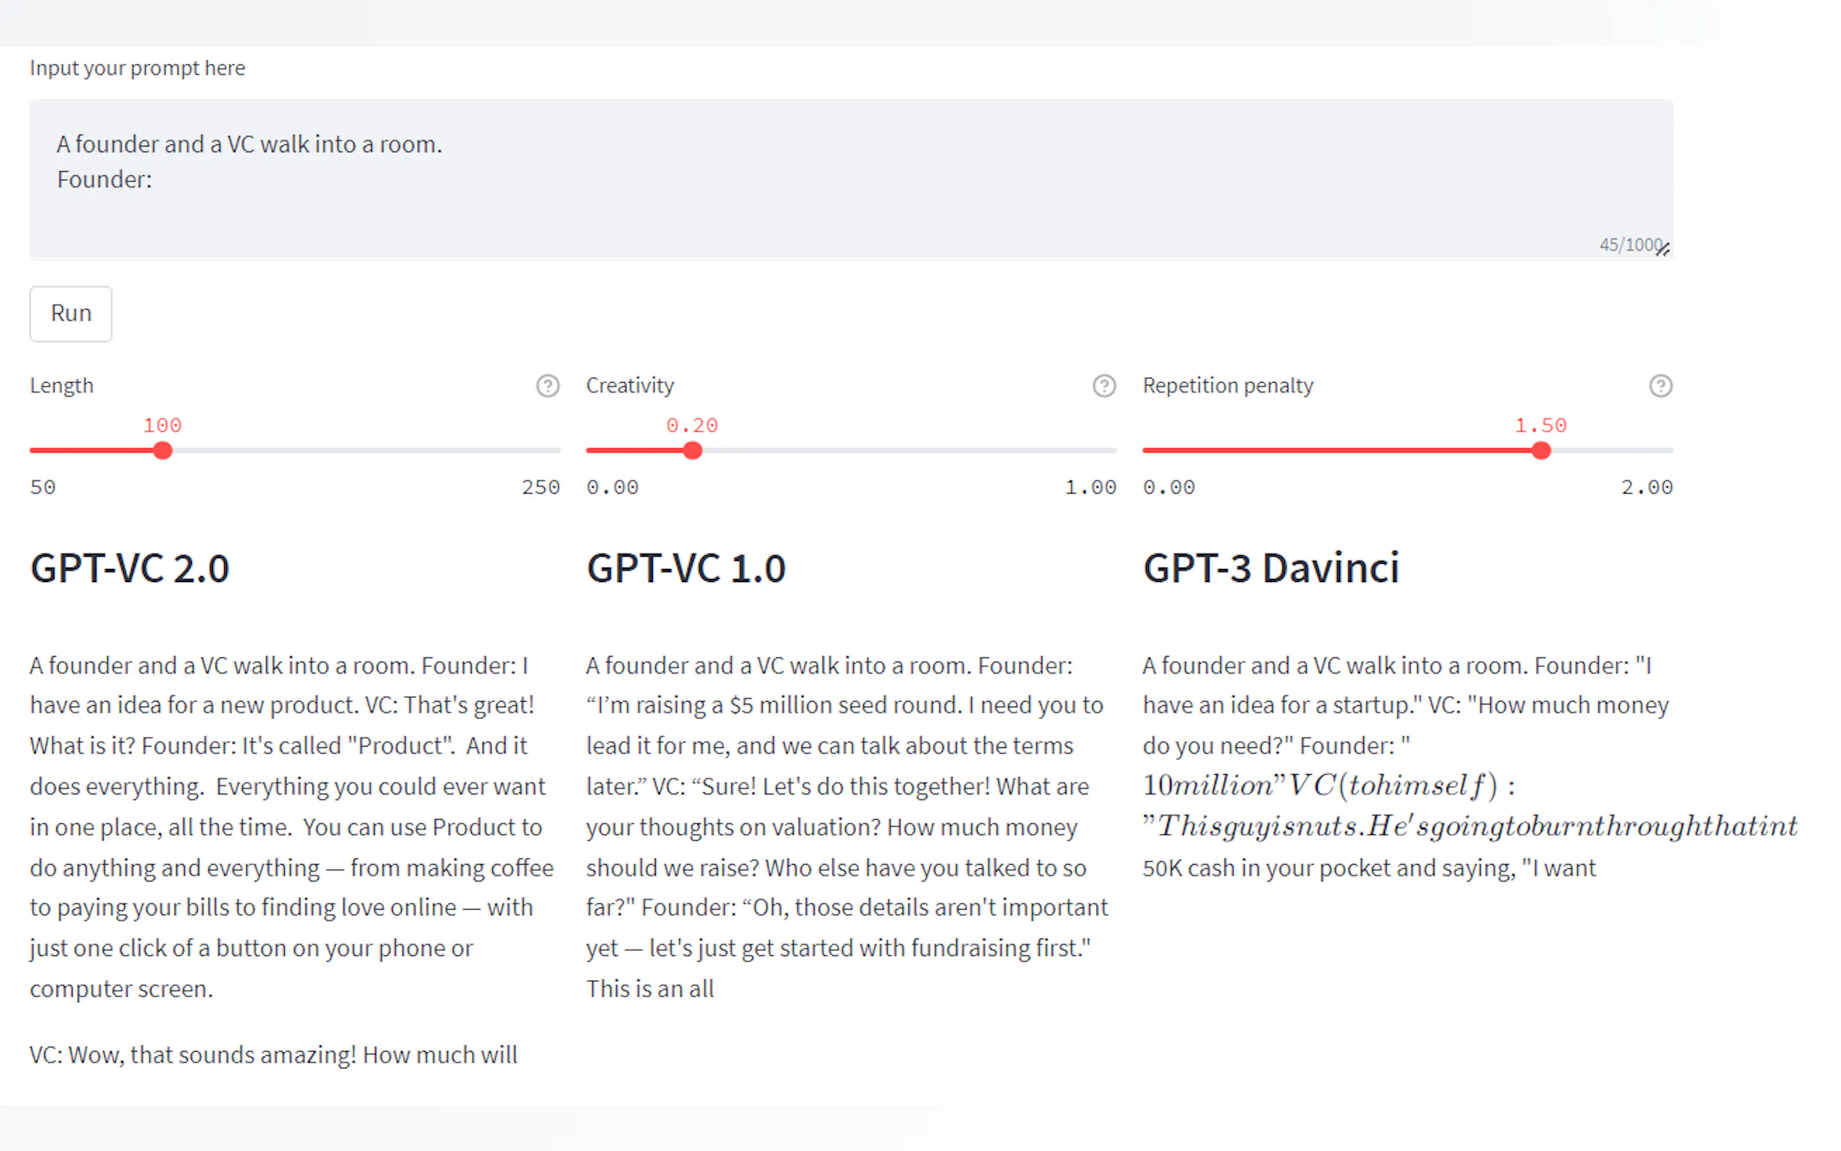Click the Repetition penalty label text
Viewport: 1841px width, 1151px height.
coord(1227,386)
